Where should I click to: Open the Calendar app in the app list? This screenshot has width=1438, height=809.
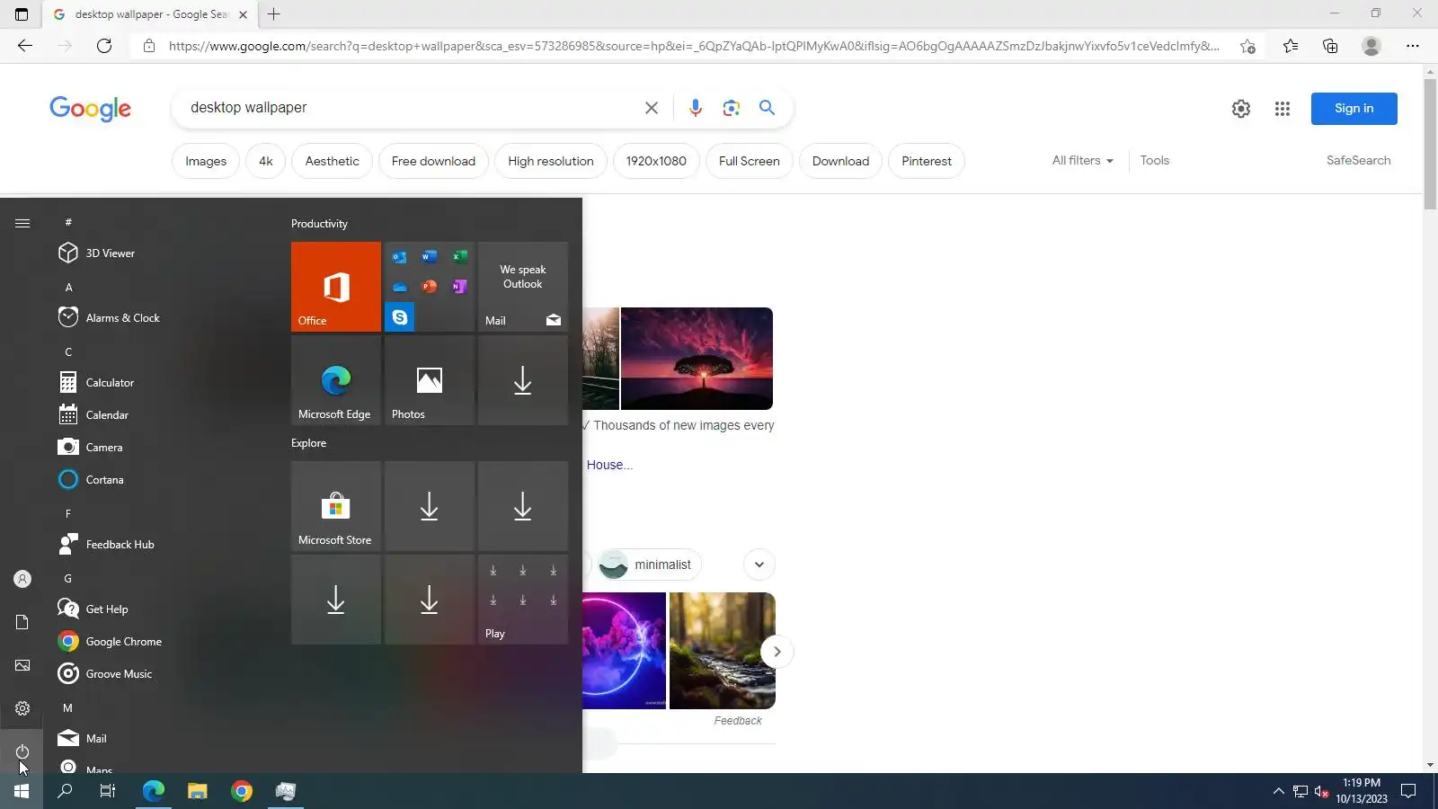pos(162,415)
